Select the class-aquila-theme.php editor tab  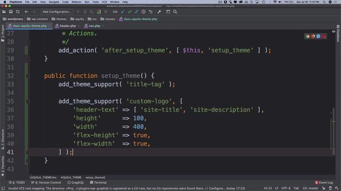(x=29, y=26)
